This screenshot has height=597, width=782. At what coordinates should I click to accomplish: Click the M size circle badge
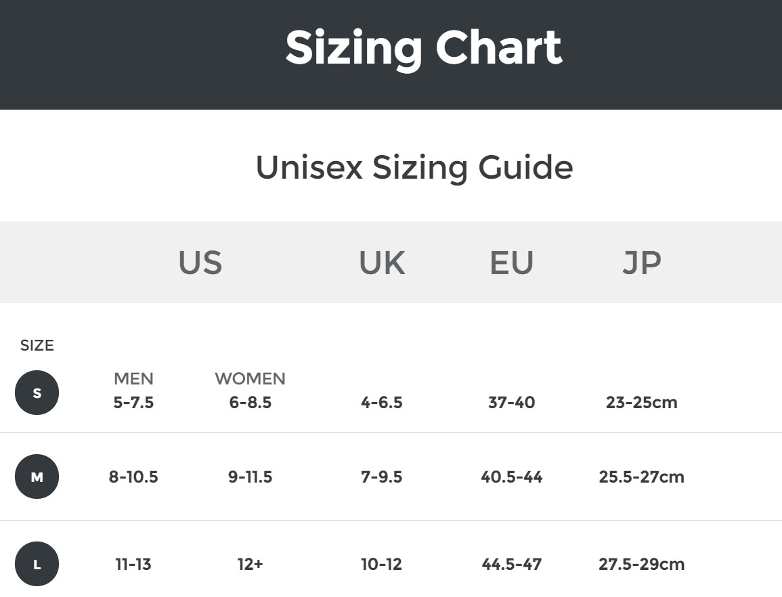[x=37, y=477]
